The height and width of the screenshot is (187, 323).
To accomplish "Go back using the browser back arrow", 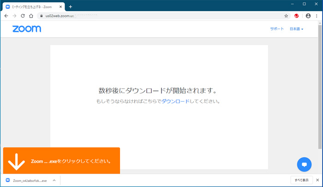I will [x=6, y=16].
